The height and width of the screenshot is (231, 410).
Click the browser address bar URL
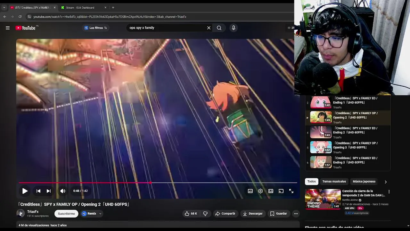(x=110, y=17)
